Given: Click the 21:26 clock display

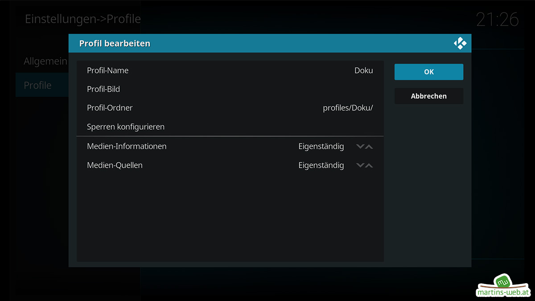Looking at the screenshot, I should coord(497,20).
